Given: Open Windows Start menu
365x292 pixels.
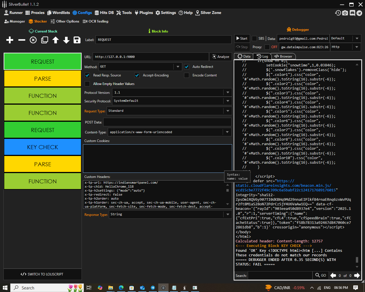Looking at the screenshot, I should (5, 288).
